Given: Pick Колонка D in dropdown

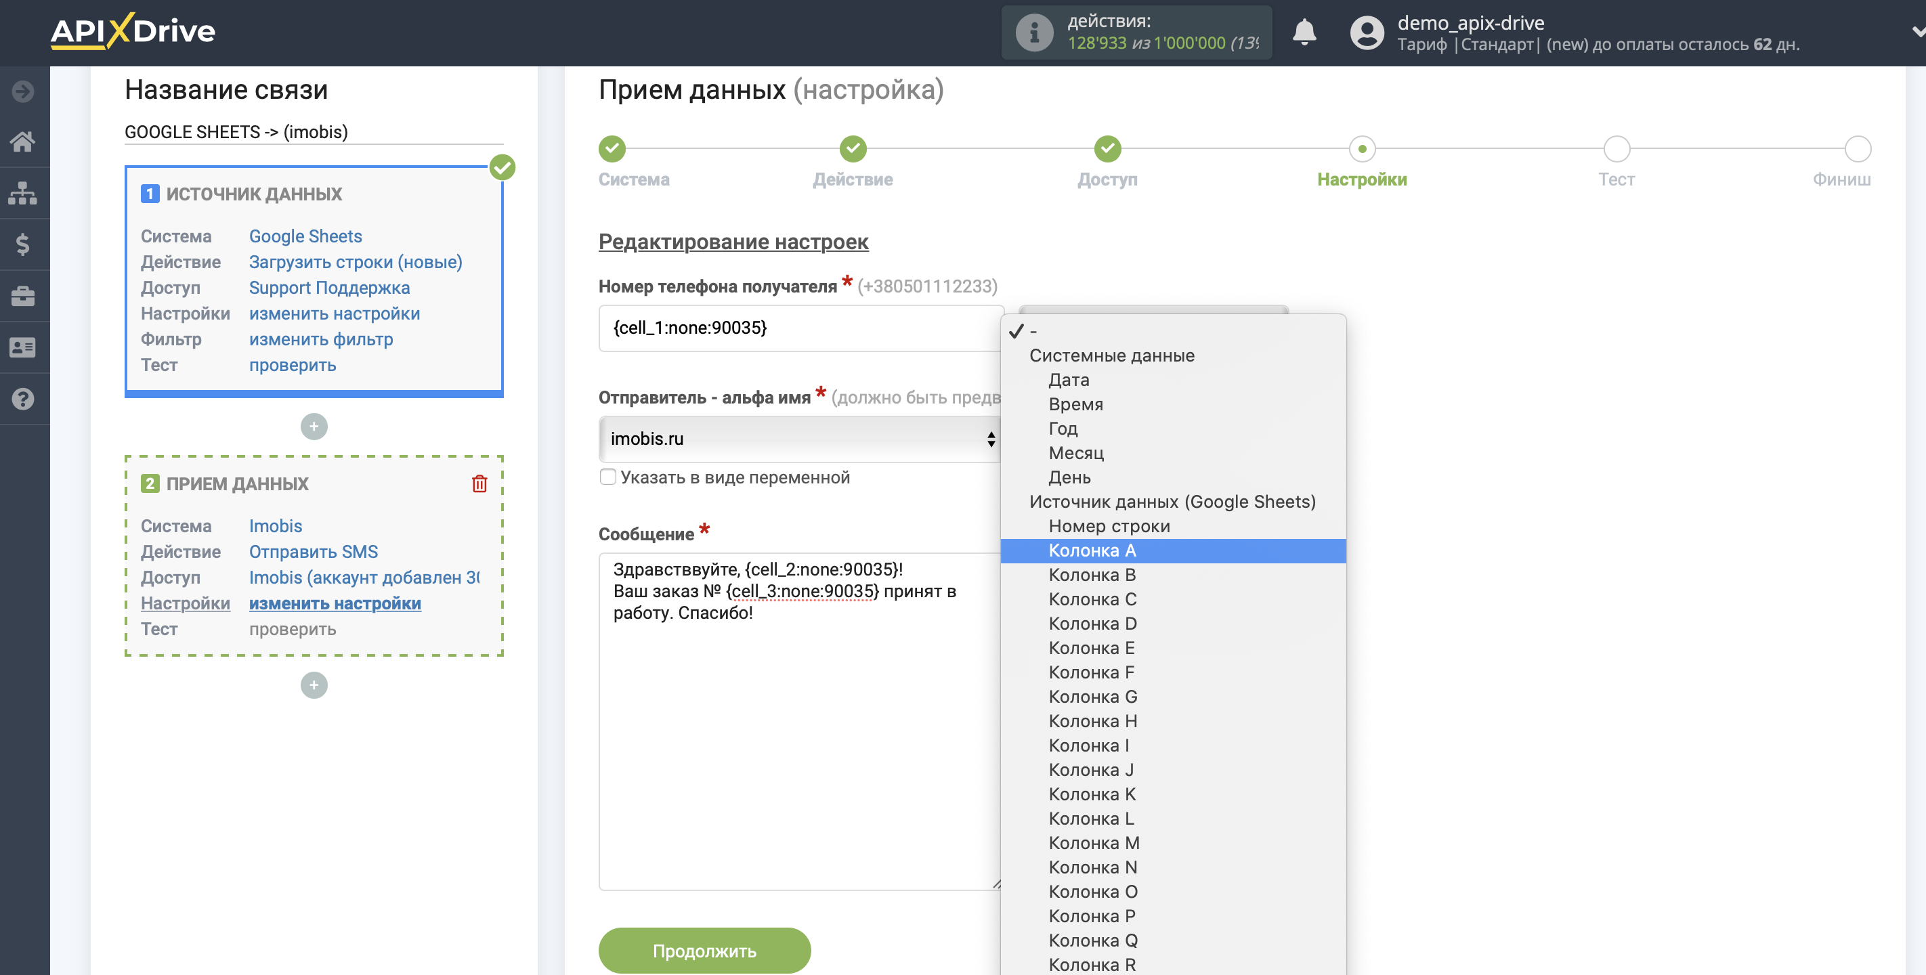Looking at the screenshot, I should 1173,624.
